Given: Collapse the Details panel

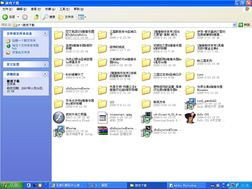Looking at the screenshot, I should coord(45,74).
